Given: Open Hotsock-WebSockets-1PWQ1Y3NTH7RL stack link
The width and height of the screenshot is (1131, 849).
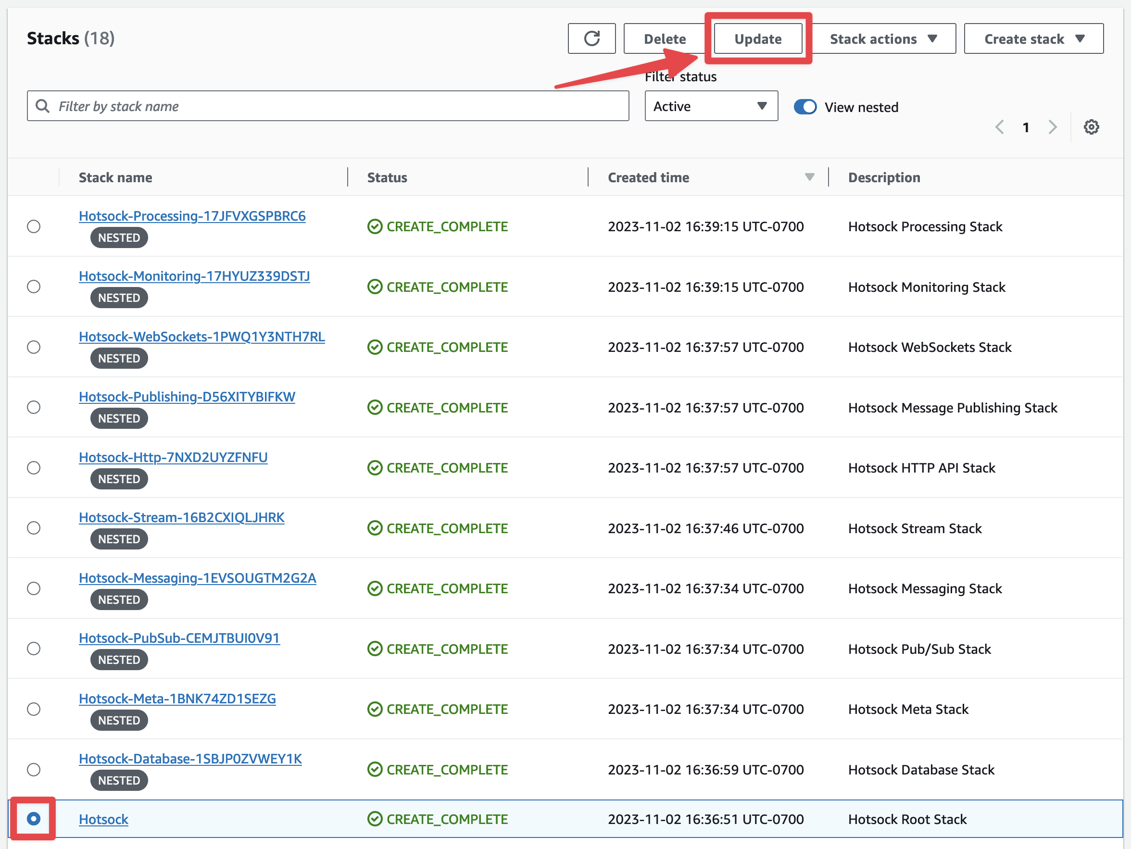Looking at the screenshot, I should click(x=202, y=337).
